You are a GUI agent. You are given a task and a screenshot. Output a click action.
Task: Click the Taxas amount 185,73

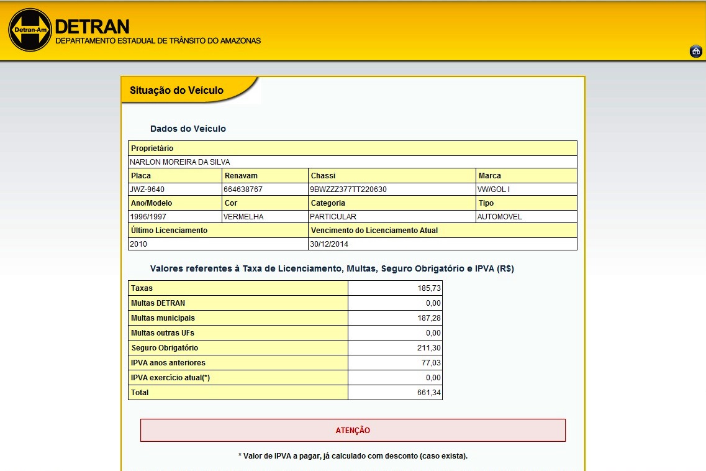pos(428,288)
